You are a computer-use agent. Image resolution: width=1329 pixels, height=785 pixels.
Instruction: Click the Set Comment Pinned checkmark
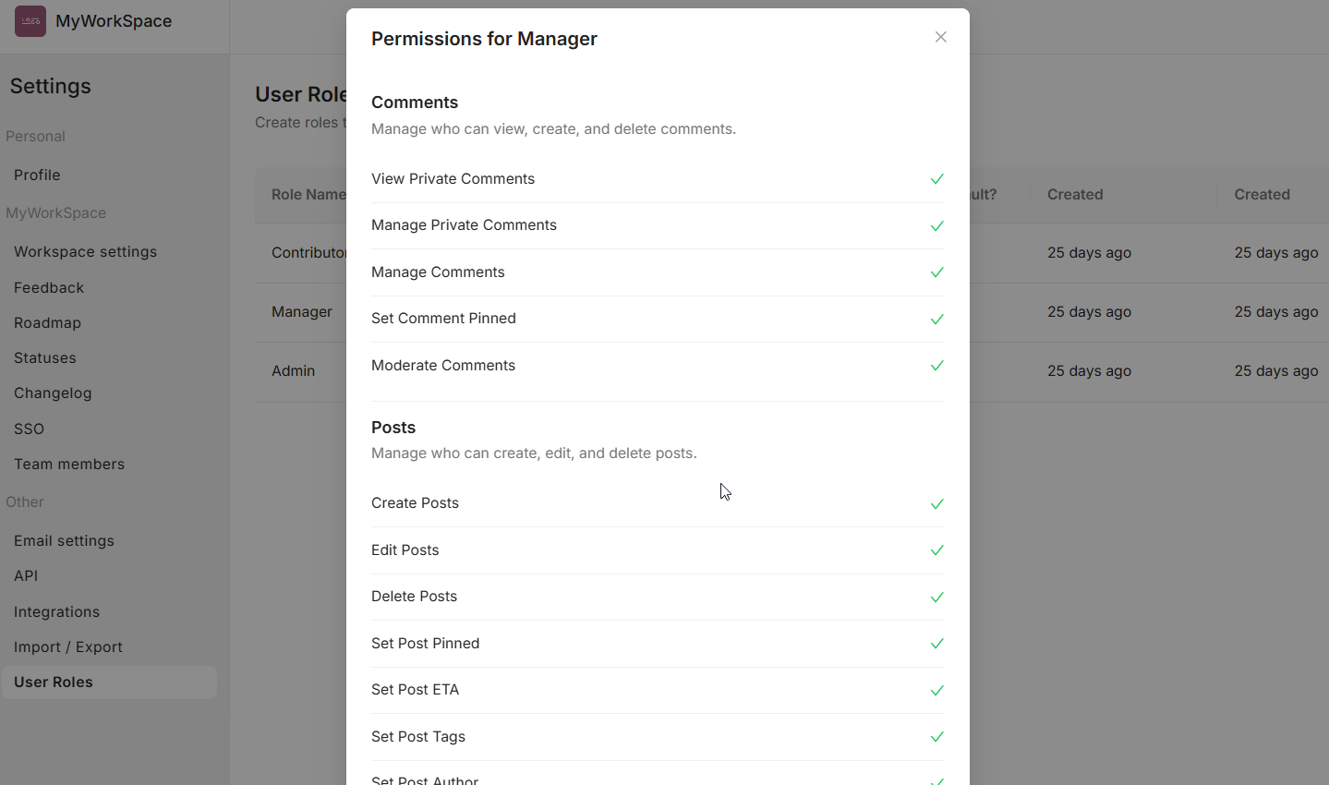pos(937,319)
